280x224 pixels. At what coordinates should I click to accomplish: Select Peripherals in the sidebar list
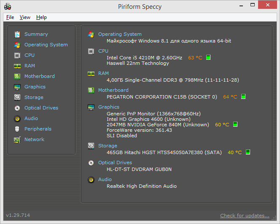(38, 129)
